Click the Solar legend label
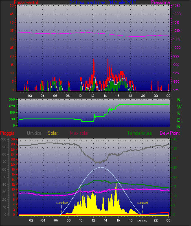Screen dimensions: 191x226 tap(53, 133)
